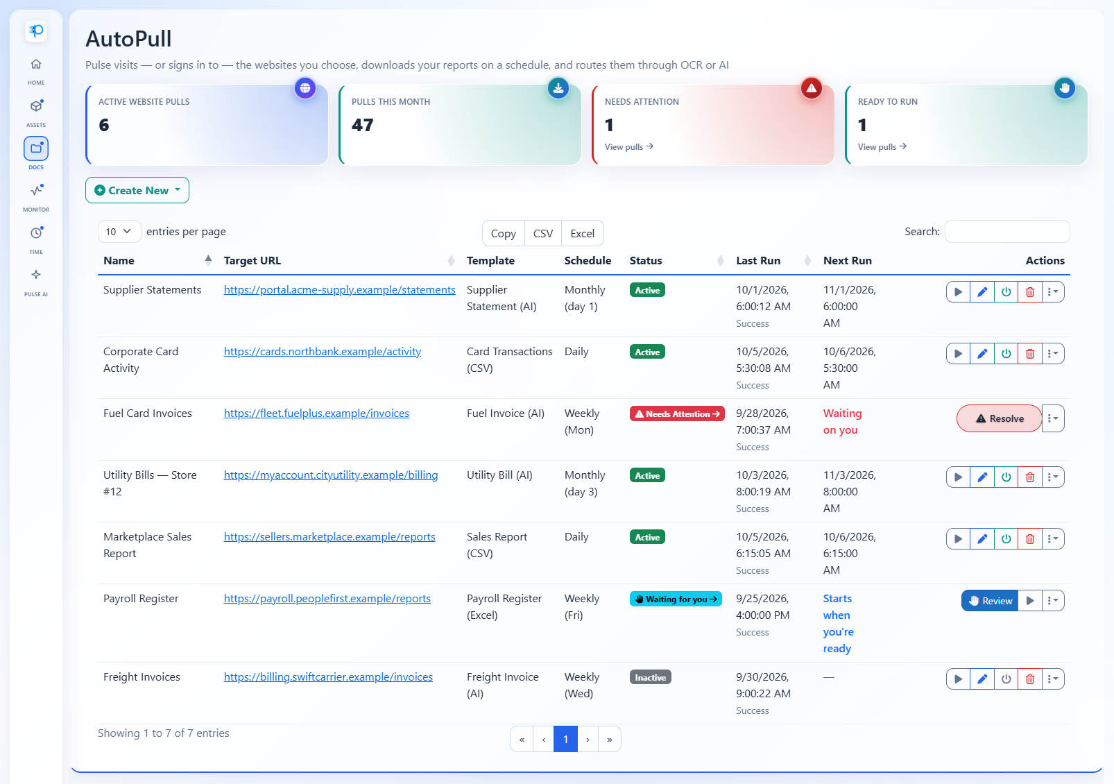Open more actions for Corporate Card Activity row
Image resolution: width=1114 pixels, height=784 pixels.
tap(1053, 354)
